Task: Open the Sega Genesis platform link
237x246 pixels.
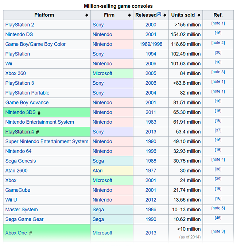Action: [x=20, y=161]
